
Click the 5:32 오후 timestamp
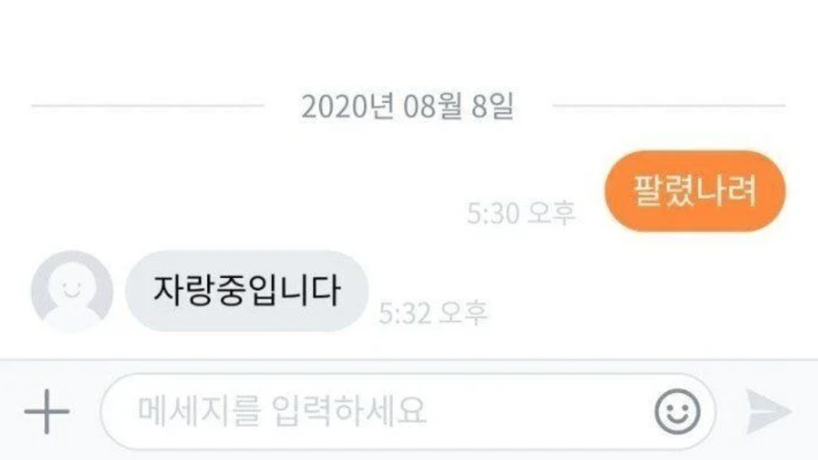(433, 313)
